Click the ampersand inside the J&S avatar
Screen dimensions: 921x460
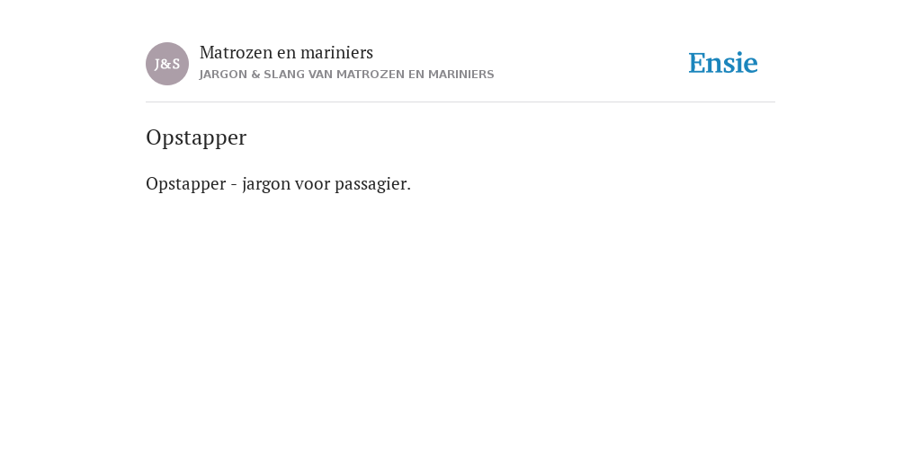(166, 65)
